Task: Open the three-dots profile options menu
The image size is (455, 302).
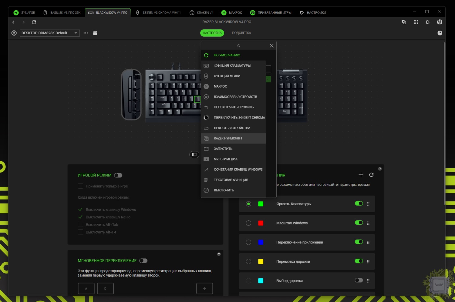Action: [x=86, y=33]
